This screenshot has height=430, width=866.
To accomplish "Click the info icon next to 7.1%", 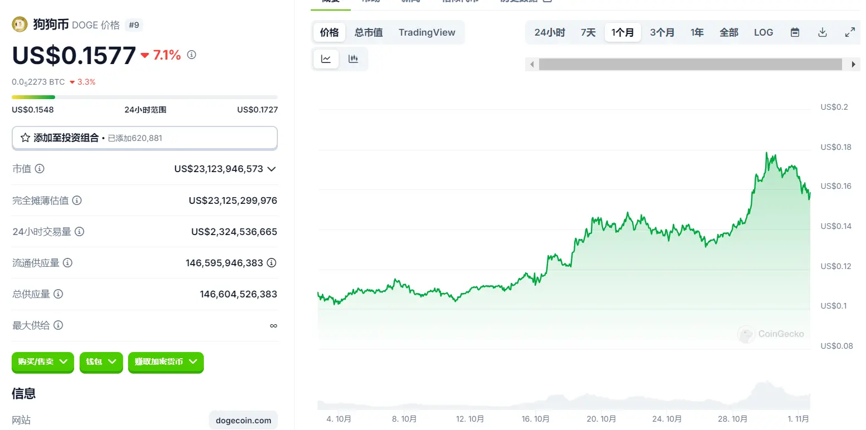I will coord(192,55).
